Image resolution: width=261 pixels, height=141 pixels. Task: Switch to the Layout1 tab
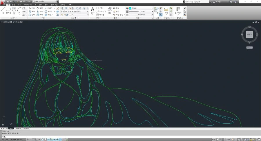tap(18, 128)
